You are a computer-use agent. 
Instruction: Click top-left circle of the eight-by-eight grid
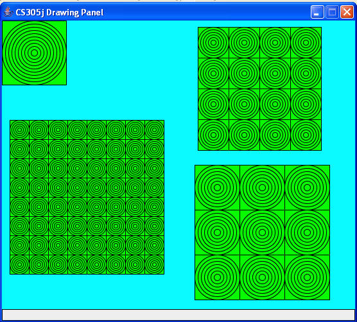(x=19, y=130)
